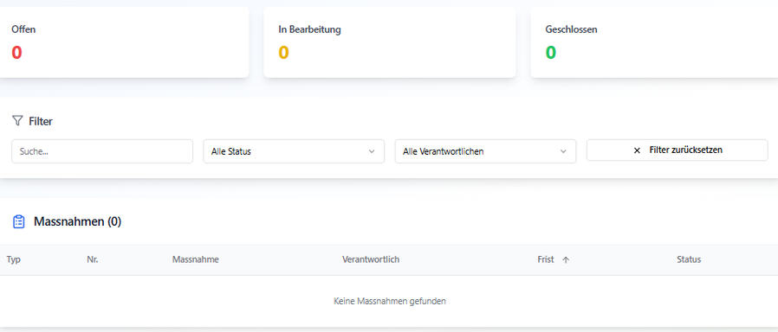The width and height of the screenshot is (778, 332).
Task: Click the Filter zurücksetzen button
Action: [x=678, y=150]
